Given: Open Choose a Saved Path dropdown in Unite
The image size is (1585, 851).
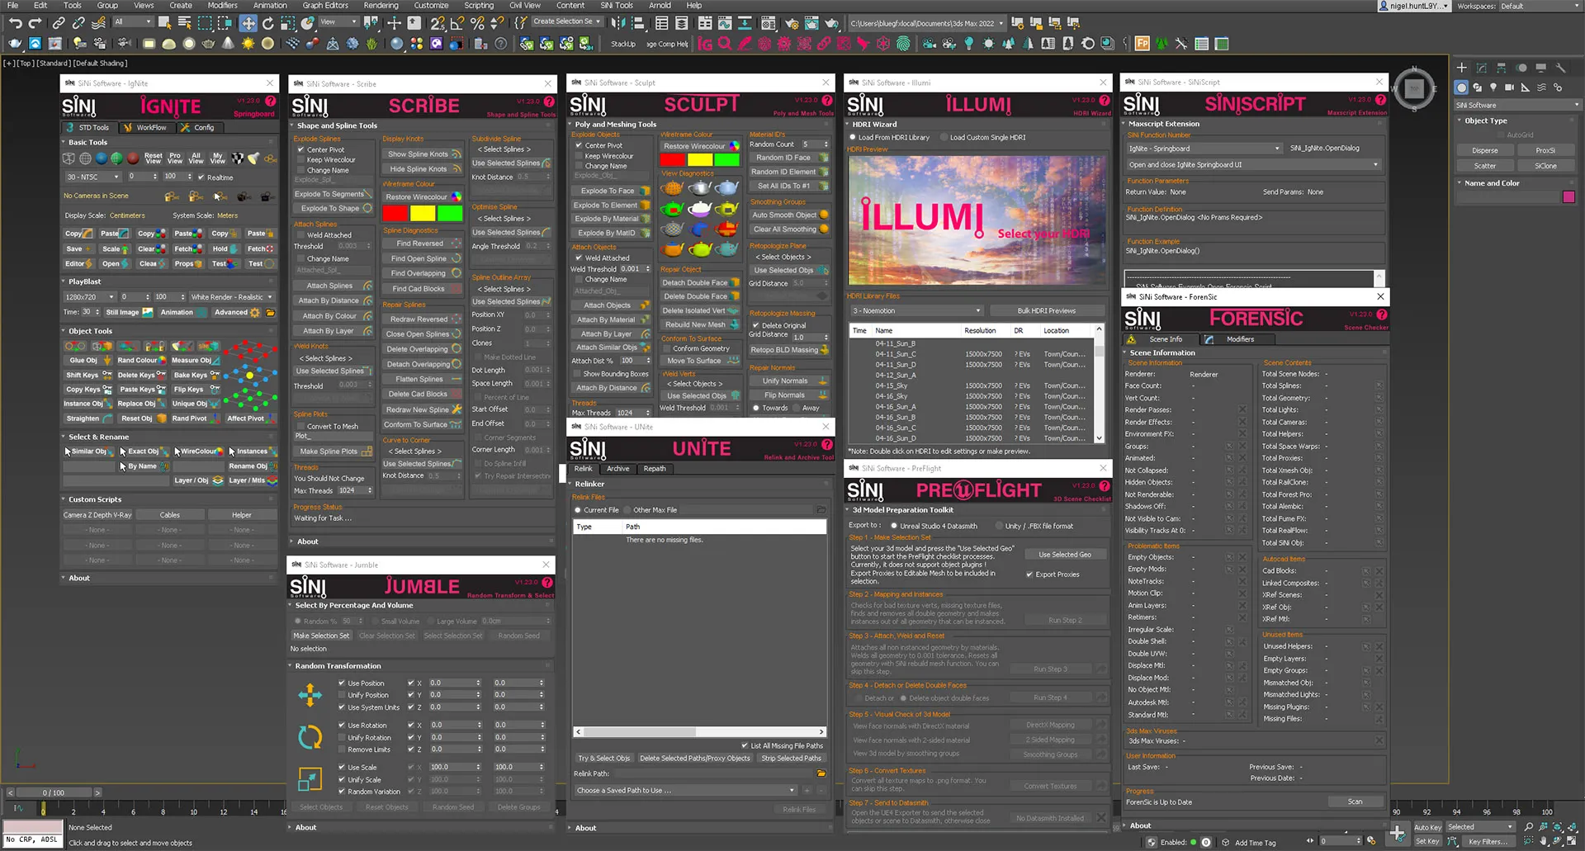Looking at the screenshot, I should click(686, 790).
